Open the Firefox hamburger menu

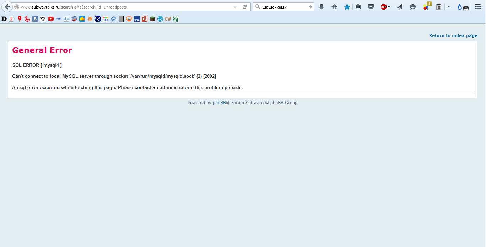click(x=478, y=7)
